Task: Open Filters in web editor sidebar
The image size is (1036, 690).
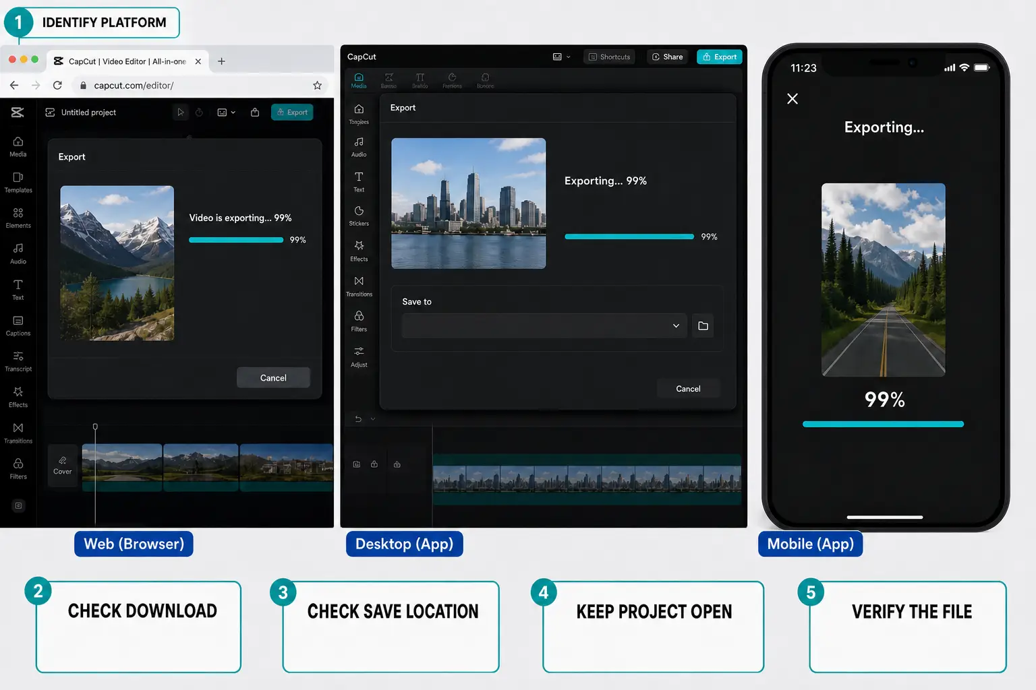Action: tap(18, 468)
